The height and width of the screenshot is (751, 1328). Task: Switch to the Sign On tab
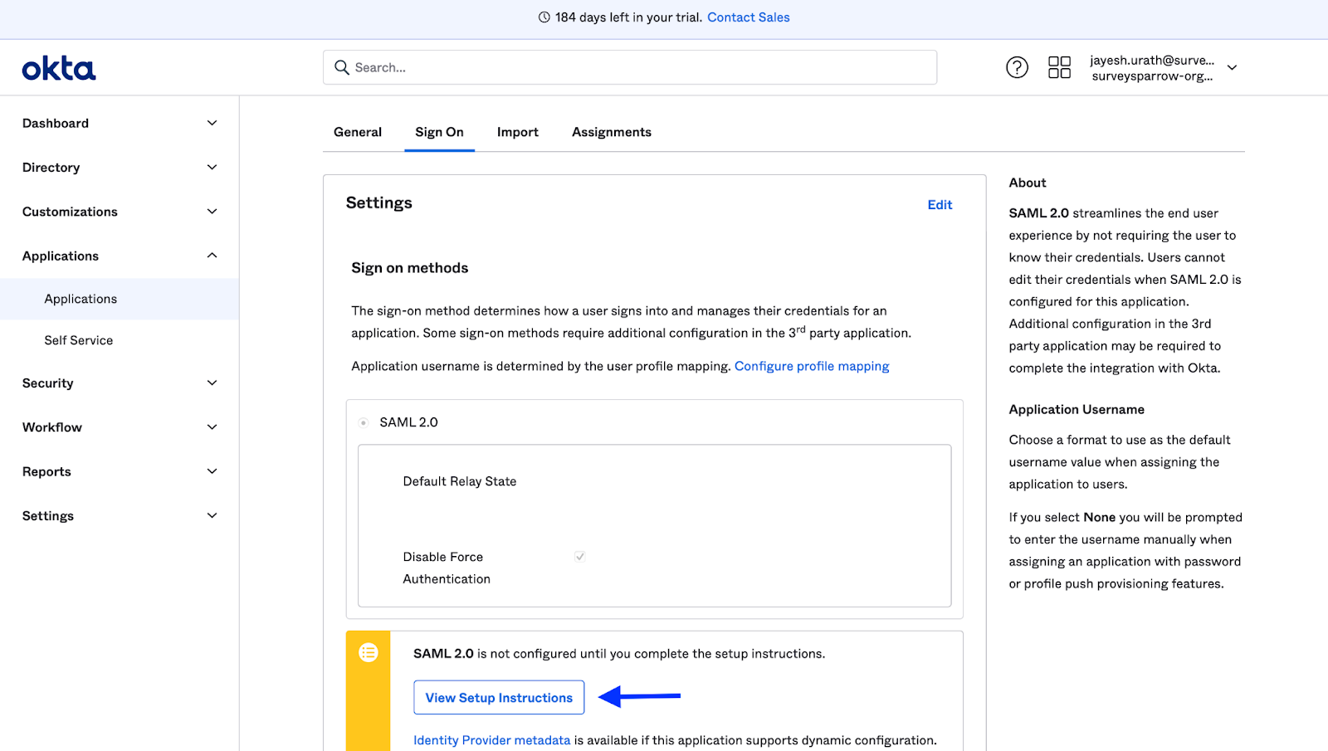point(439,132)
